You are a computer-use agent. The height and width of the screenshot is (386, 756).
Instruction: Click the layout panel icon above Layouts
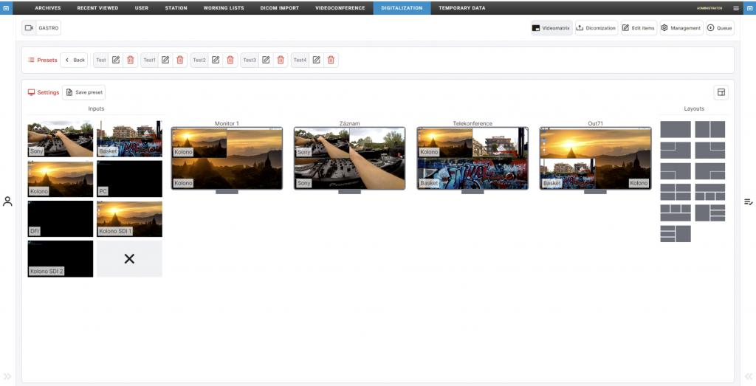pyautogui.click(x=721, y=92)
